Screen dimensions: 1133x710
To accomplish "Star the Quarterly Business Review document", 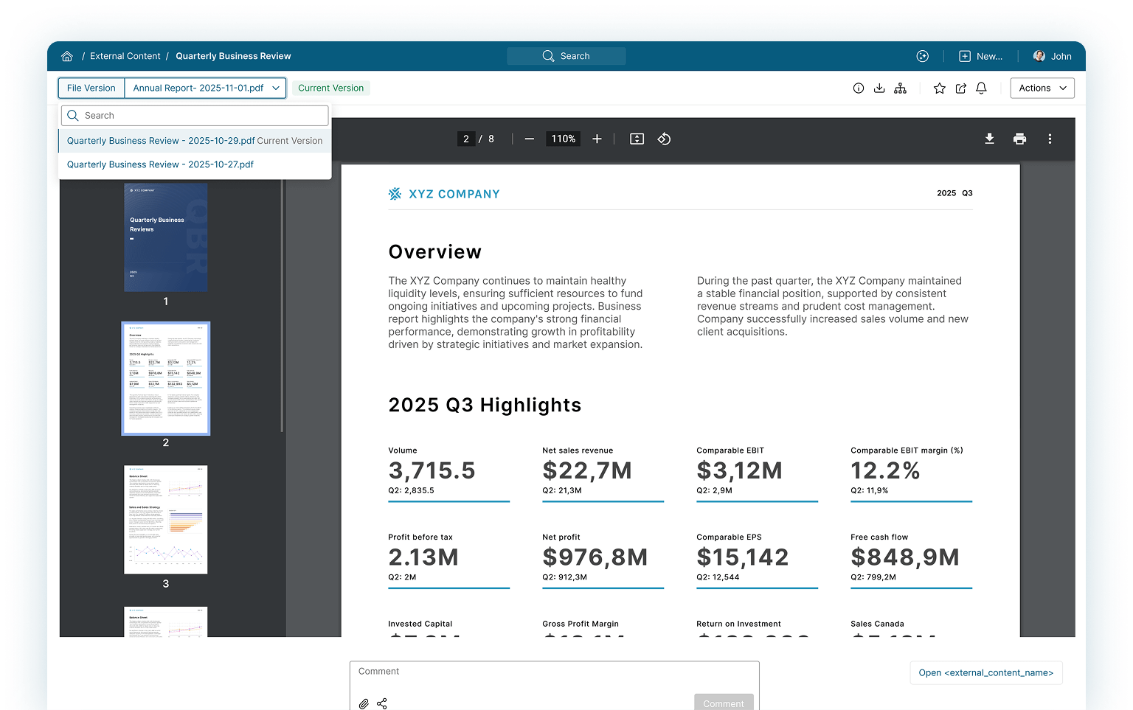I will (x=939, y=88).
